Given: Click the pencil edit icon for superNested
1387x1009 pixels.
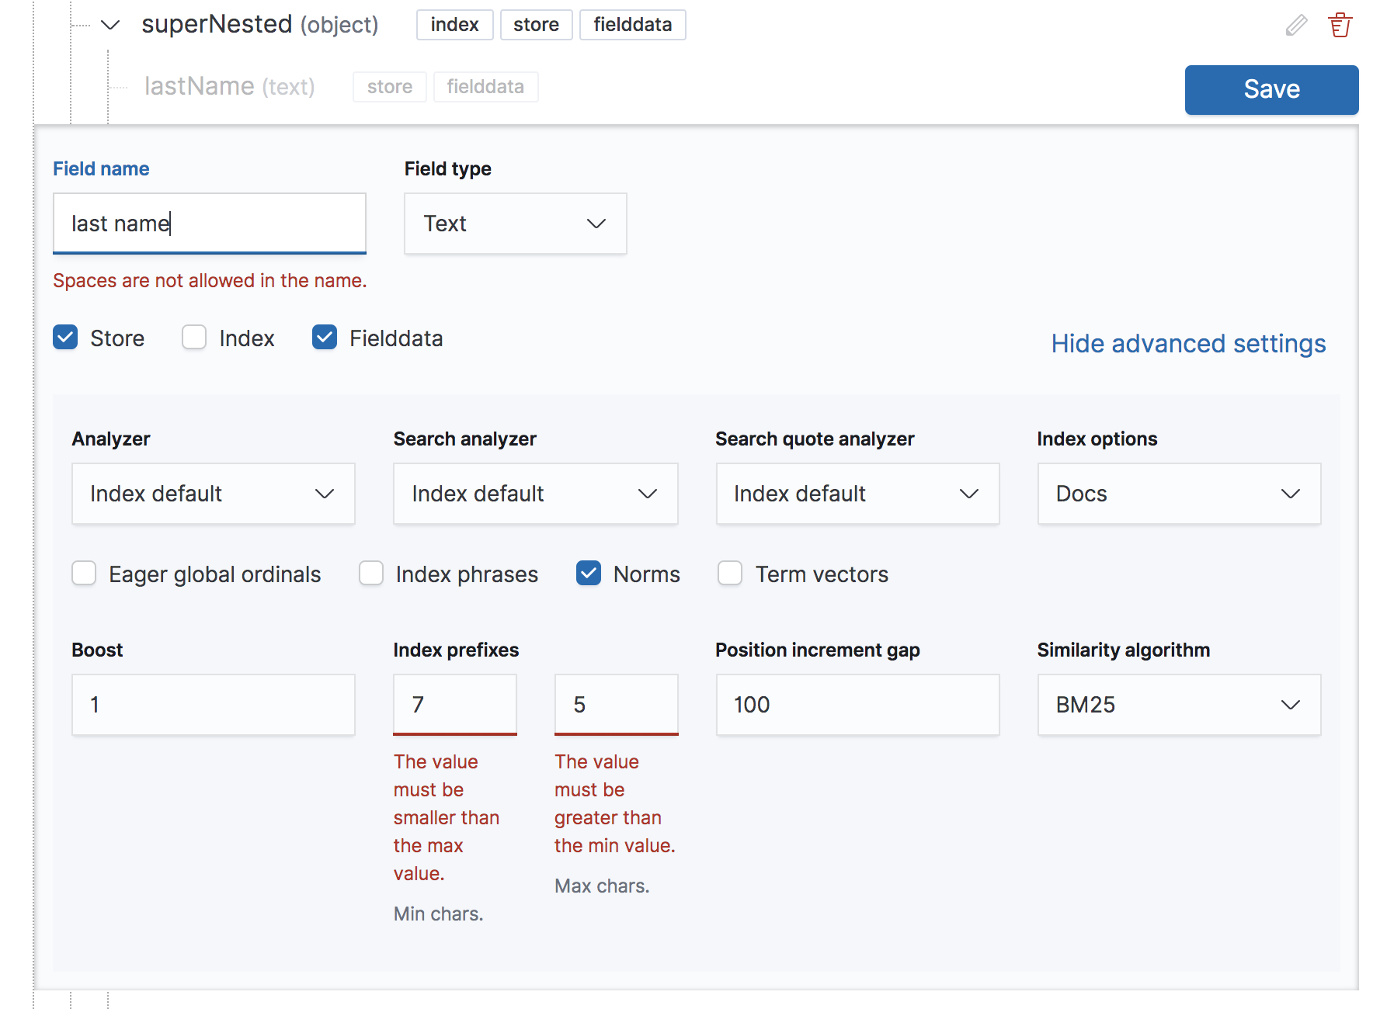Looking at the screenshot, I should pos(1295,26).
